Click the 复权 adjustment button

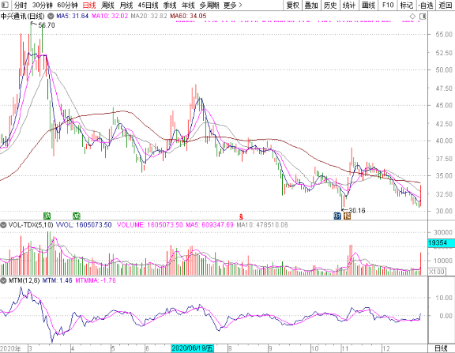tap(292, 6)
